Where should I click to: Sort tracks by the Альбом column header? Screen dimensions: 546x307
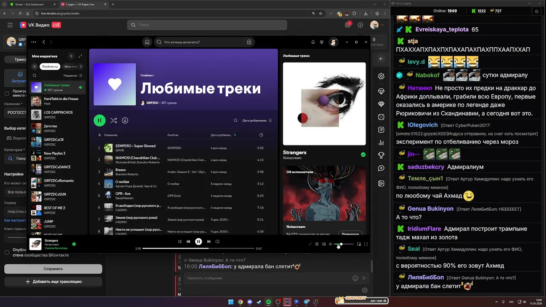coord(173,135)
